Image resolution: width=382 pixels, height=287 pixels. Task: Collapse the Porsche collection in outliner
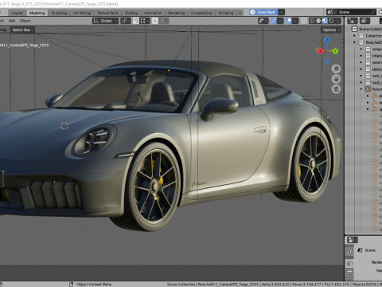click(x=354, y=42)
